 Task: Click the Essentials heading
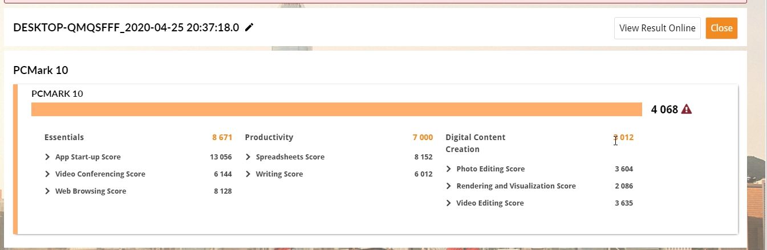[x=64, y=137]
